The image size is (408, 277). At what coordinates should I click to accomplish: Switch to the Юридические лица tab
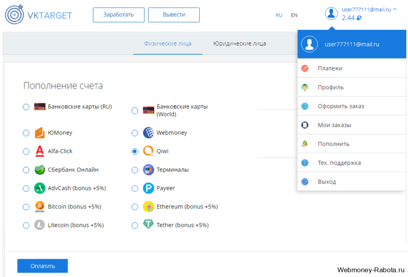239,43
